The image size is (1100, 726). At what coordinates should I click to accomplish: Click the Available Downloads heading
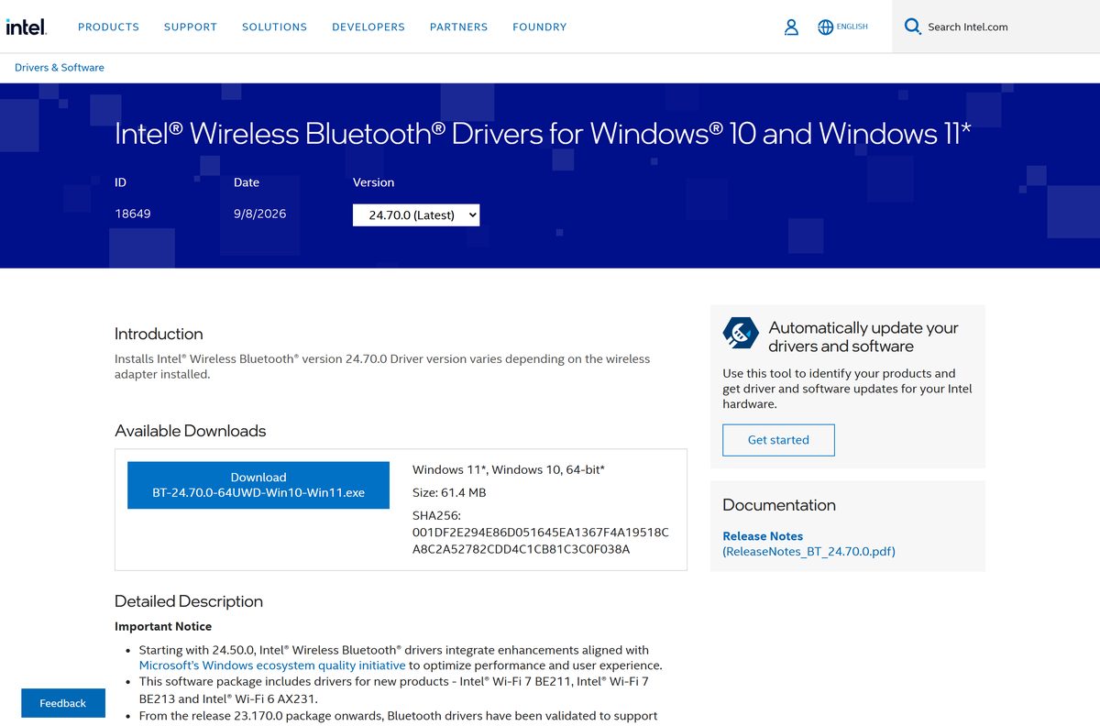190,431
